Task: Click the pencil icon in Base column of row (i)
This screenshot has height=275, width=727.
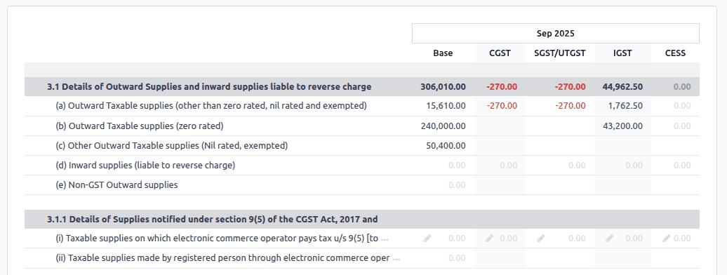Action: 427,239
